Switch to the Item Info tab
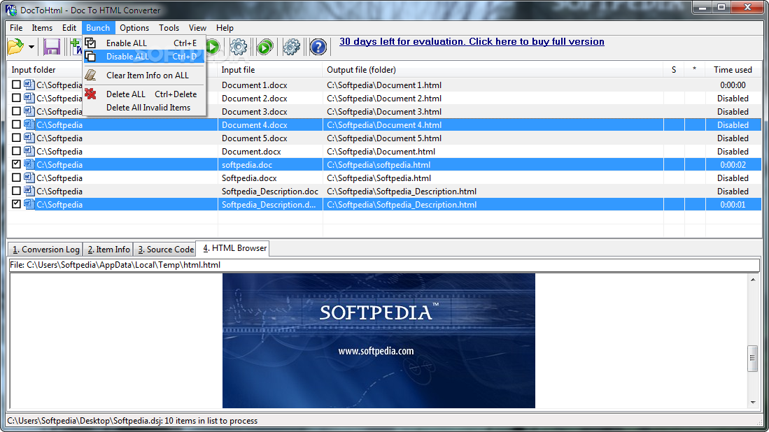The width and height of the screenshot is (769, 432). click(x=108, y=250)
